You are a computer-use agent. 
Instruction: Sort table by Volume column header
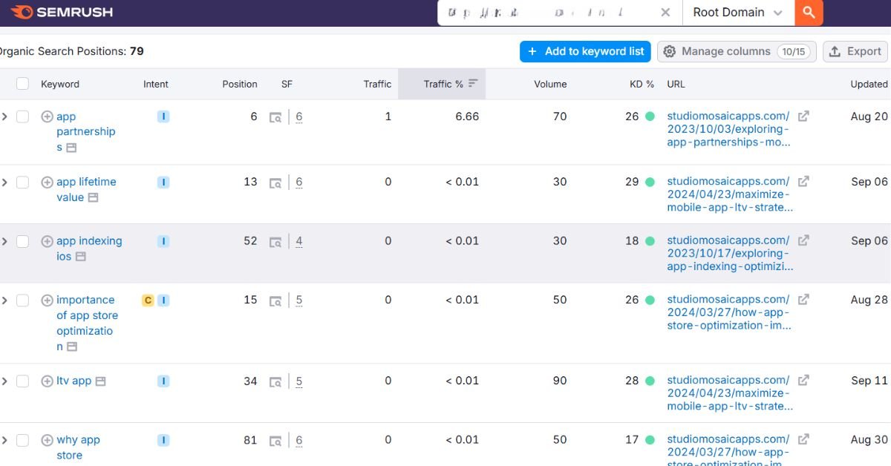pyautogui.click(x=549, y=84)
